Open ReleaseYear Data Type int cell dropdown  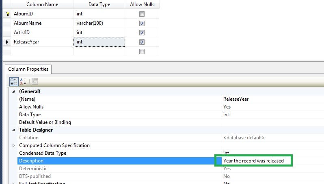tap(99, 42)
